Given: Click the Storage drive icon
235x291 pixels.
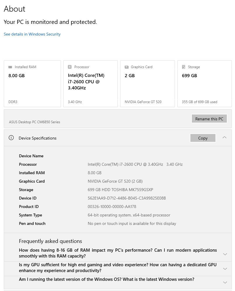Looking at the screenshot, I should (184, 67).
